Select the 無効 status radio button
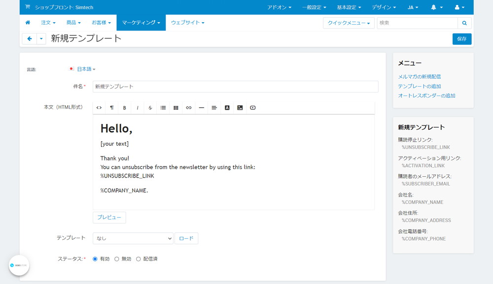Screen dimensions: 493x284 (117, 259)
